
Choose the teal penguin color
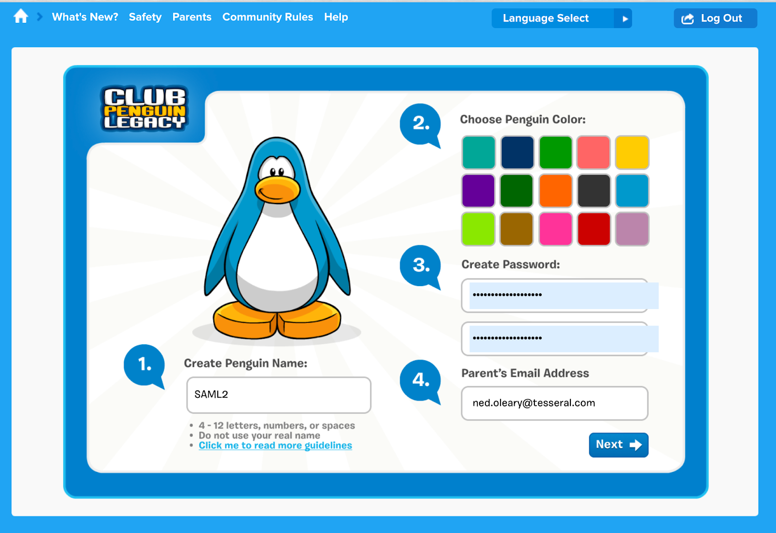(x=479, y=152)
